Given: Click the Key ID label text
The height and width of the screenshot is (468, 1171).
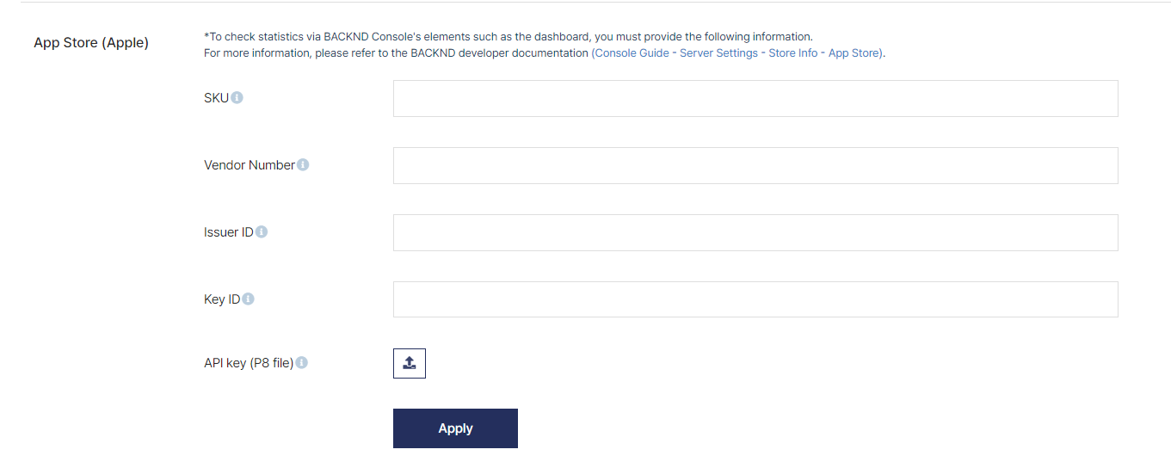Looking at the screenshot, I should pos(222,299).
